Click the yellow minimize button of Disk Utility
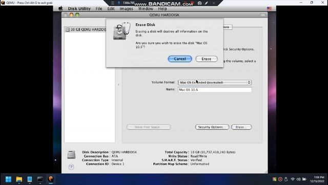The image size is (328, 185). click(71, 15)
